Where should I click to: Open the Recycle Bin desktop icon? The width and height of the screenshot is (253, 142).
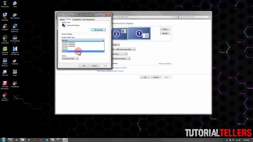coord(5,4)
